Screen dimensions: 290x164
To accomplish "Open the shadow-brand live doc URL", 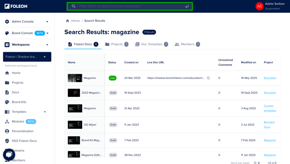I will click(176, 78).
